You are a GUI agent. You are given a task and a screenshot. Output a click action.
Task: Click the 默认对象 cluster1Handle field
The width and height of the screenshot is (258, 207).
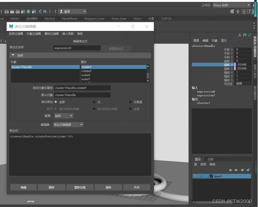82,95
